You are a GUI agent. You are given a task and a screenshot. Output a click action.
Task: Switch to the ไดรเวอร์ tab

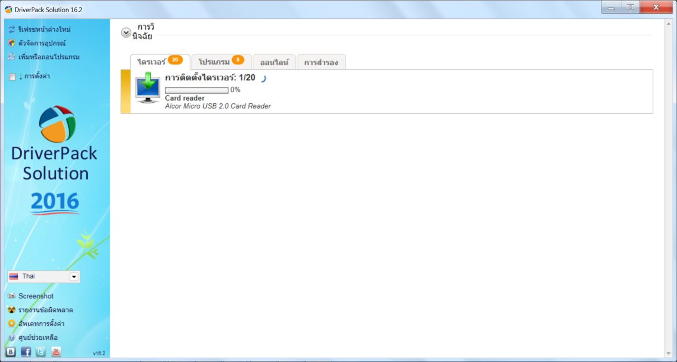click(x=160, y=61)
